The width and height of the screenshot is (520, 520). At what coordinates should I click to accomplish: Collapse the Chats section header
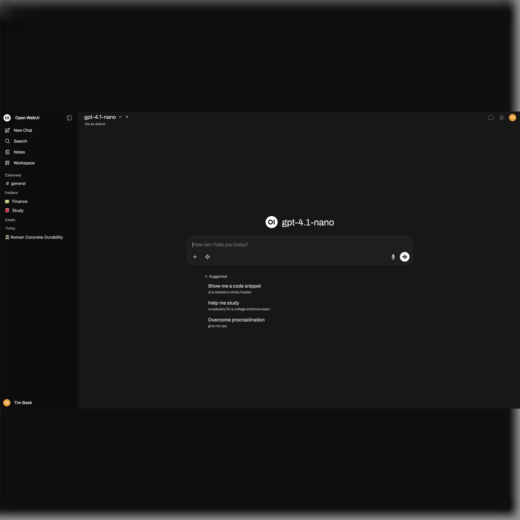pyautogui.click(x=10, y=220)
